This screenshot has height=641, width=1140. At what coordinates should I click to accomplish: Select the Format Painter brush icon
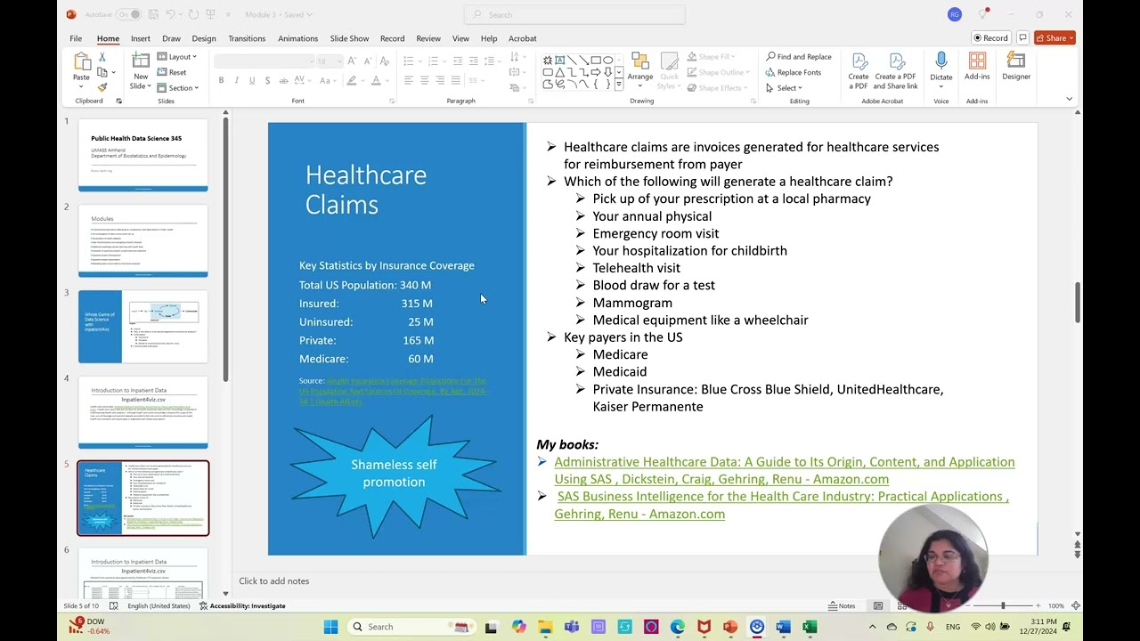point(102,87)
